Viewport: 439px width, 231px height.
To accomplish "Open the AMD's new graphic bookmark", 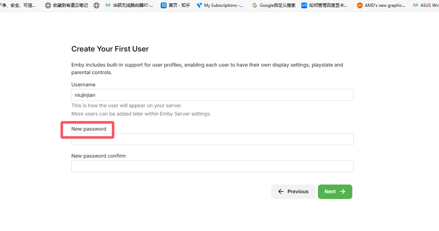I will pyautogui.click(x=381, y=5).
